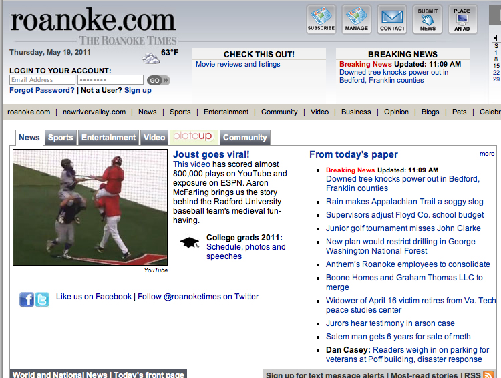Click the Place an Ad icon
This screenshot has width=501, height=378.
[x=462, y=19]
